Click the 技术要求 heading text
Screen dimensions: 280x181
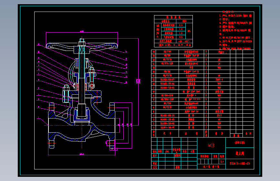click(x=228, y=12)
